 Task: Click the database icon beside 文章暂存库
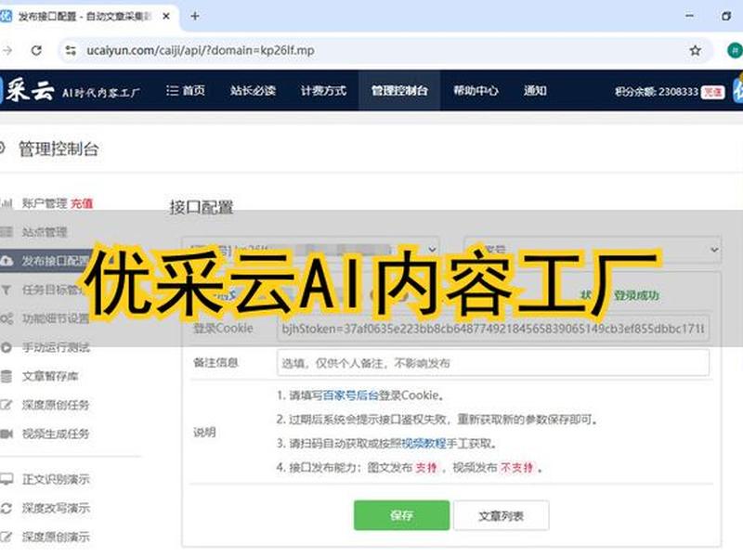point(7,377)
